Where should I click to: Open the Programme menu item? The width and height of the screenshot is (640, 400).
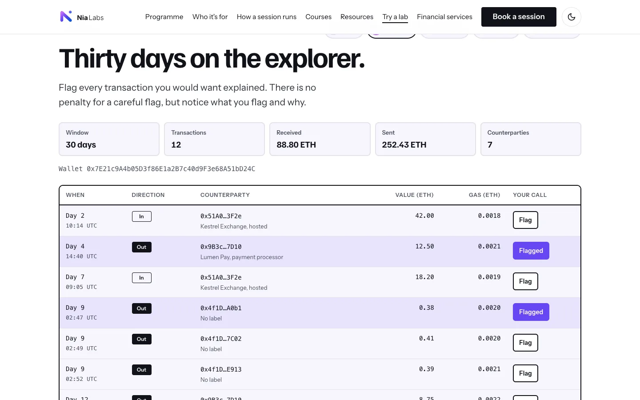tap(164, 17)
